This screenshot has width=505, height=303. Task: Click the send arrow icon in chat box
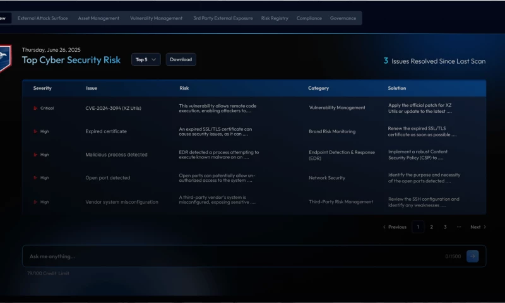coord(472,256)
